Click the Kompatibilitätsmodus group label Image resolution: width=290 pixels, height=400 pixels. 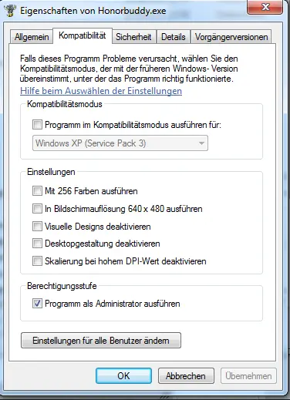click(x=65, y=104)
